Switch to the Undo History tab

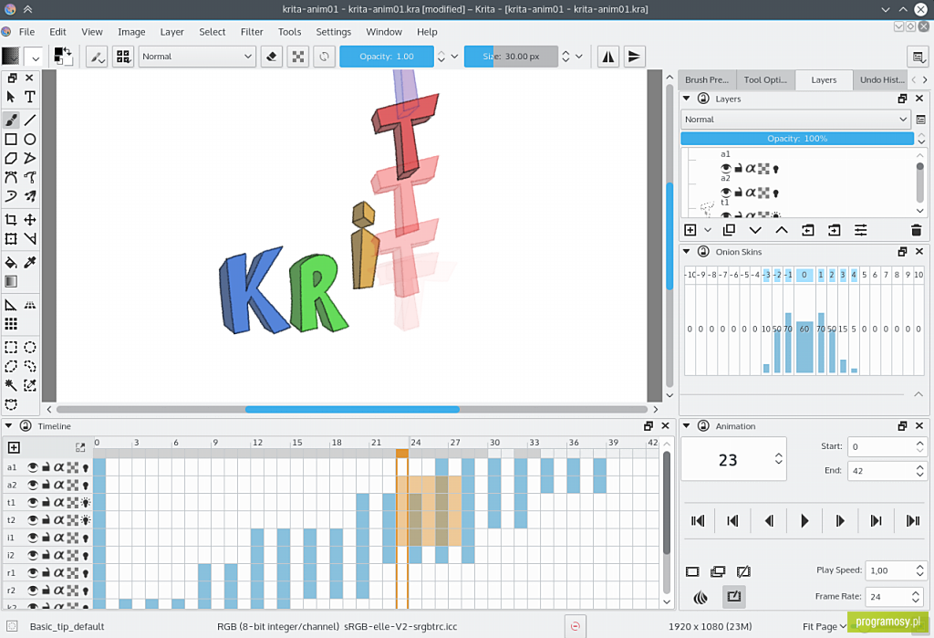click(882, 80)
